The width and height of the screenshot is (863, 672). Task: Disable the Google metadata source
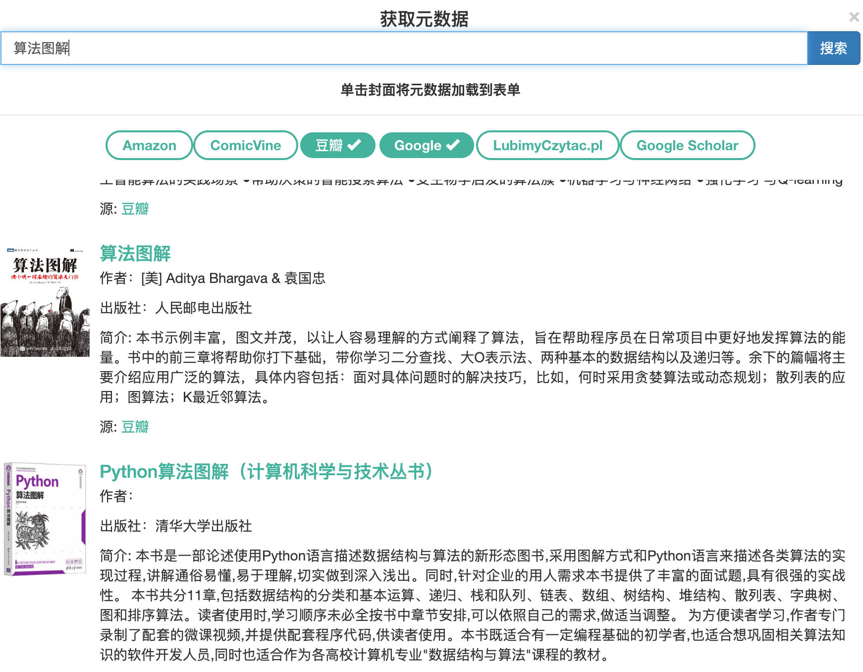pos(426,145)
